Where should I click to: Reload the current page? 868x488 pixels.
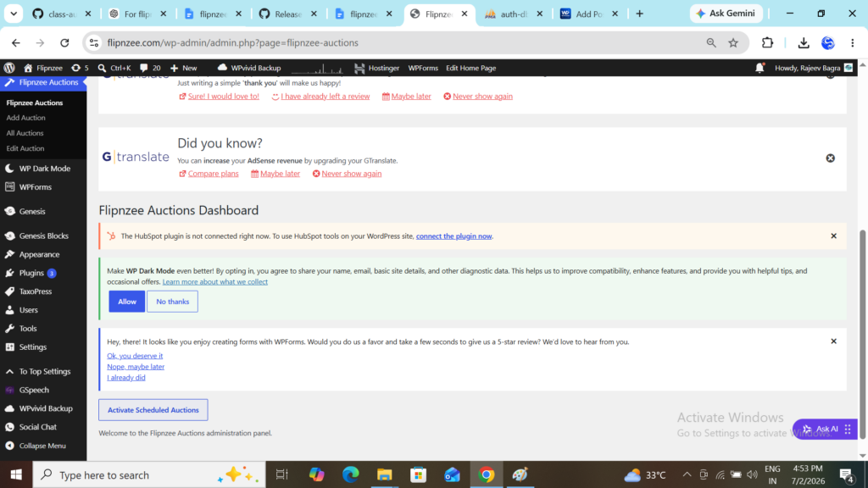64,42
